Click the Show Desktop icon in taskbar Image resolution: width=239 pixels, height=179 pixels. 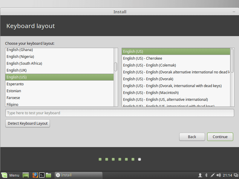26,175
